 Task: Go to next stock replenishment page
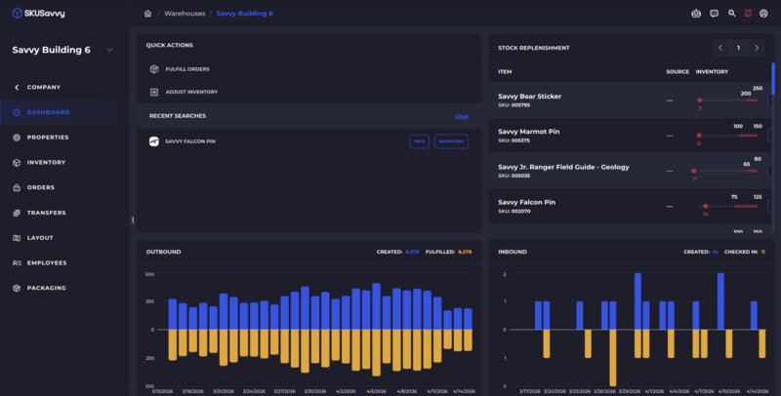coord(757,47)
